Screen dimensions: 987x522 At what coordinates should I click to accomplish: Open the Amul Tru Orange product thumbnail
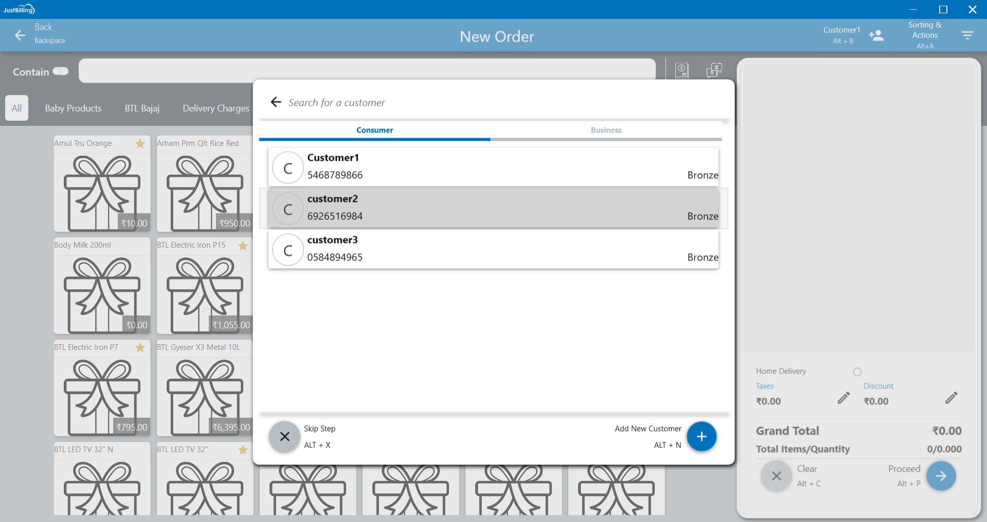[x=102, y=191]
